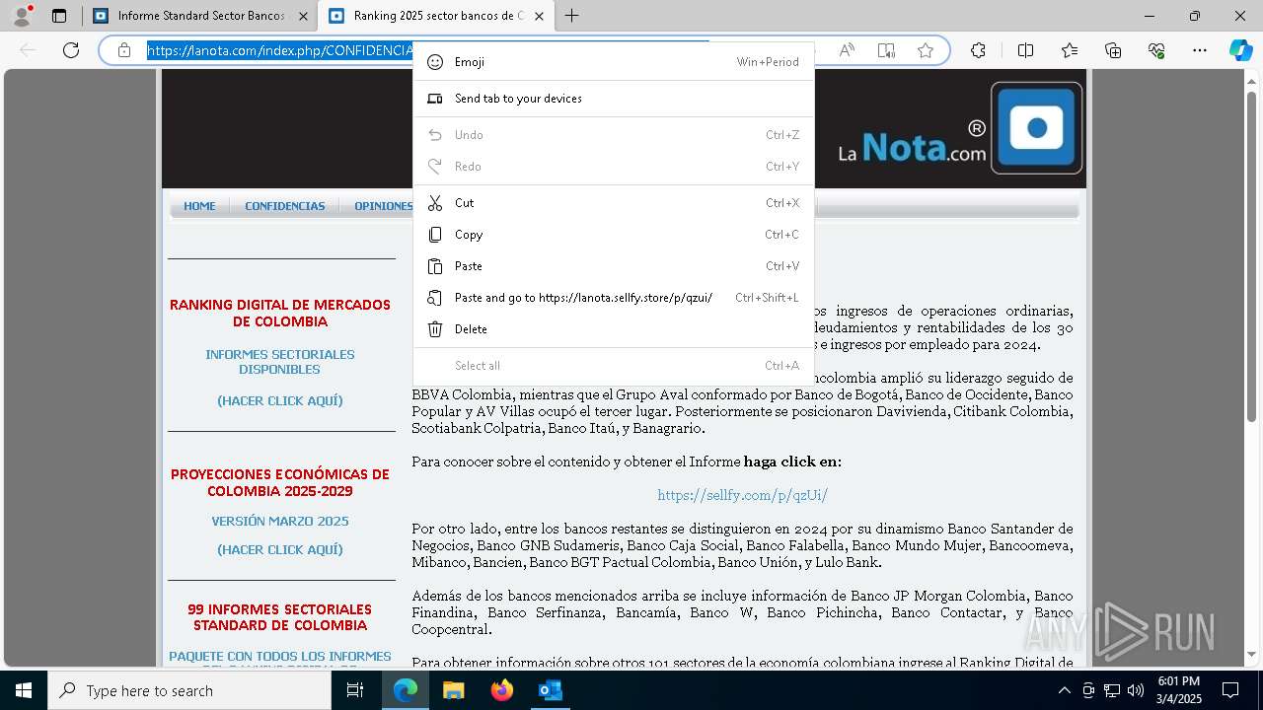Open the notification center icon
1263x710 pixels.
1230,690
